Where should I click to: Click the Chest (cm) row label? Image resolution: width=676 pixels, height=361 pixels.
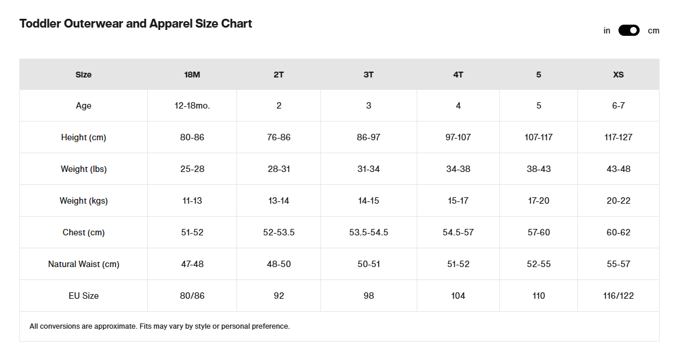coord(83,232)
